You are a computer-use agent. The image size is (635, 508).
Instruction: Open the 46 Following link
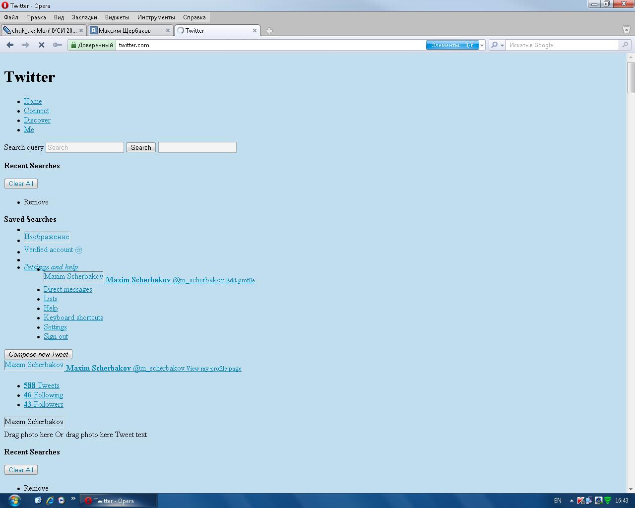tap(43, 395)
